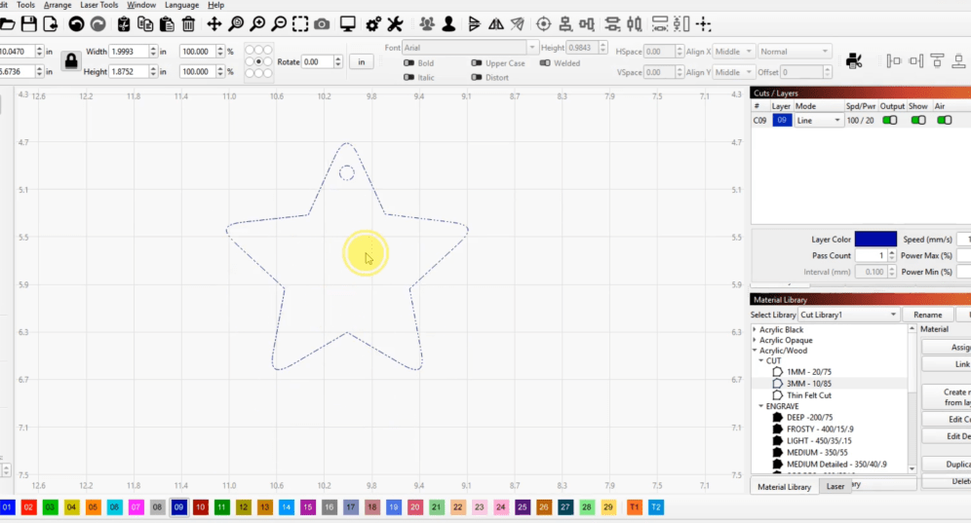Toggle Show switch for layer C09
This screenshot has height=523, width=971.
point(917,120)
